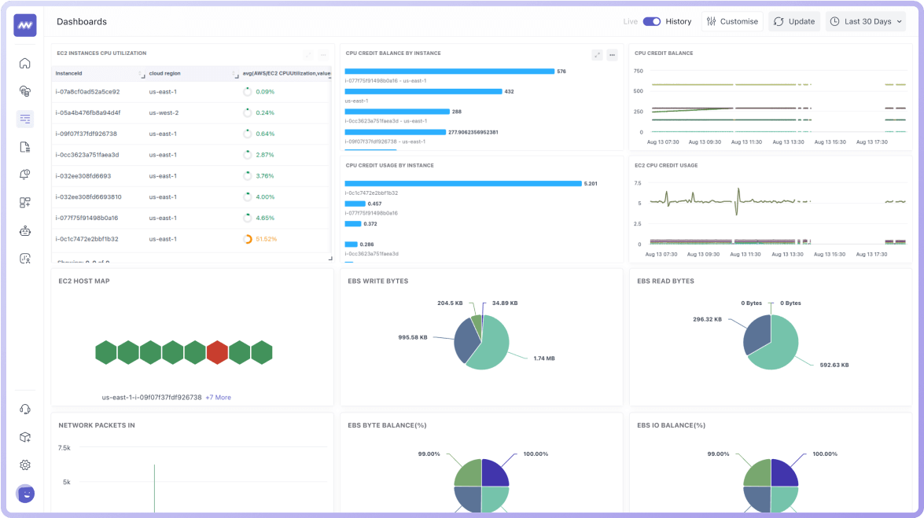Click the Update button label

(x=801, y=21)
